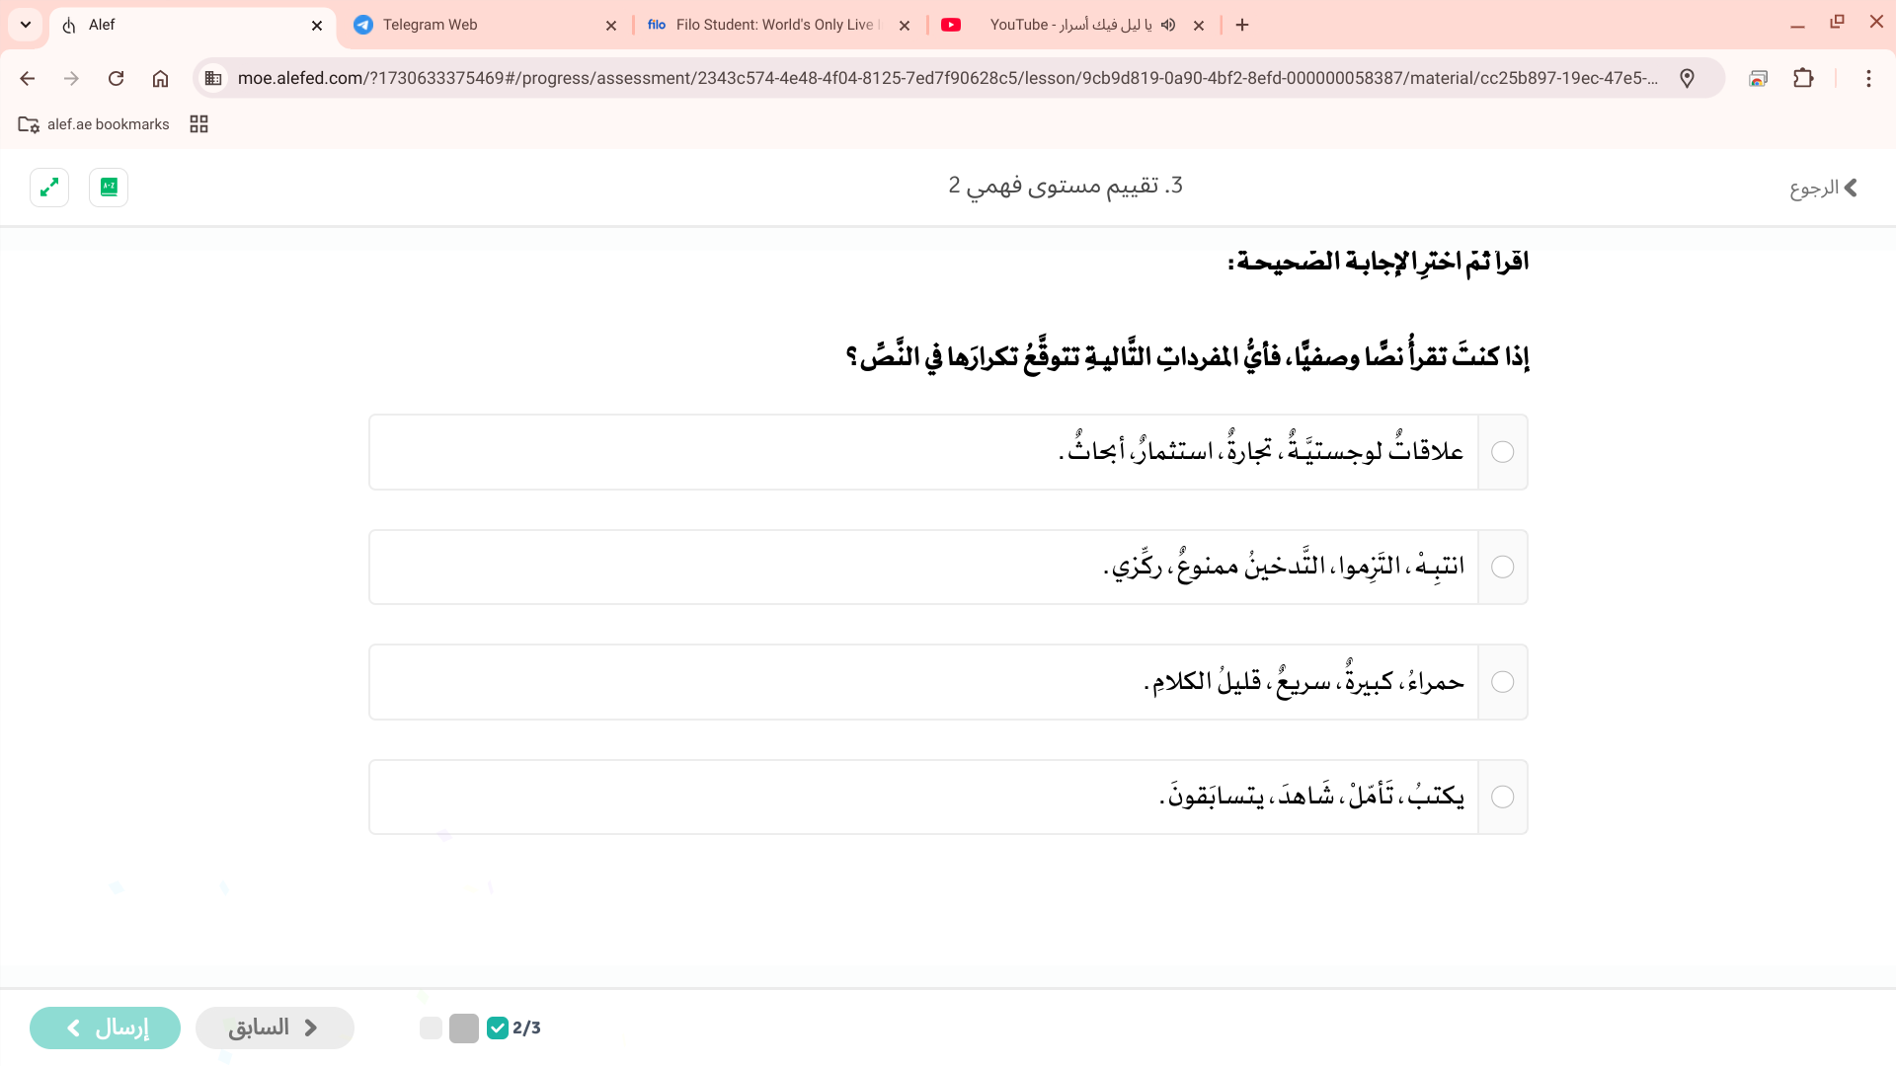
Task: Click the location pin icon in address bar
Action: point(1687,78)
